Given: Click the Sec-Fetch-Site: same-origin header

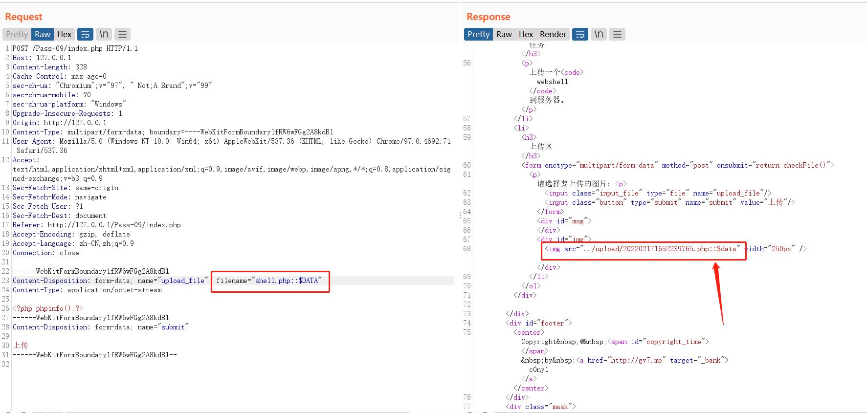Looking at the screenshot, I should pos(66,188).
